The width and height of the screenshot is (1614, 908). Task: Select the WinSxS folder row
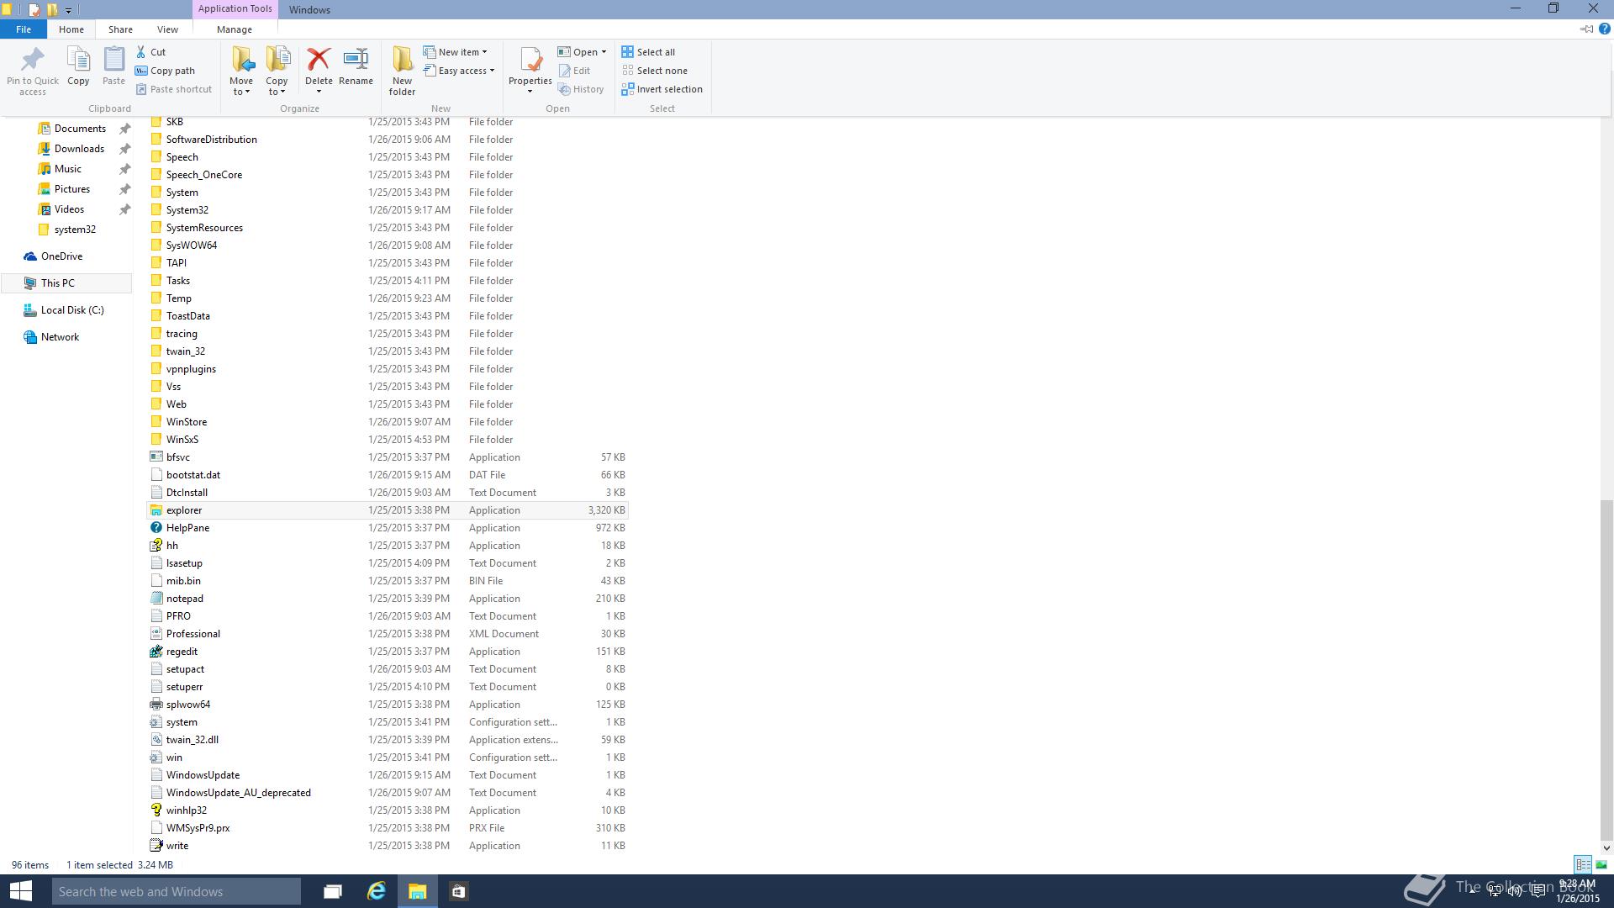387,440
